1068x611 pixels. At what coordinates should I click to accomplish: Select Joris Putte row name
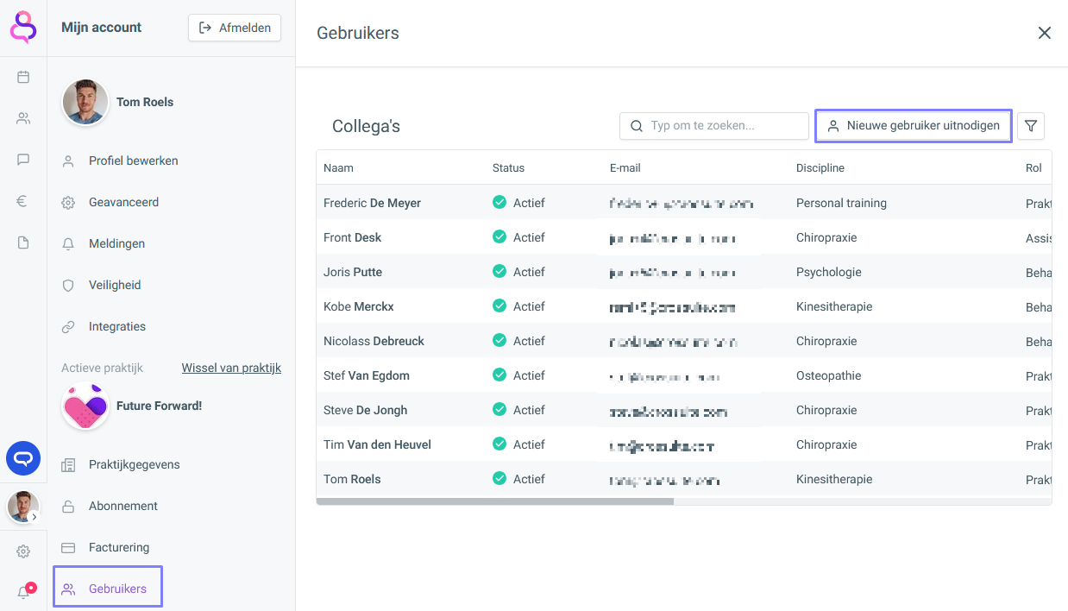353,272
